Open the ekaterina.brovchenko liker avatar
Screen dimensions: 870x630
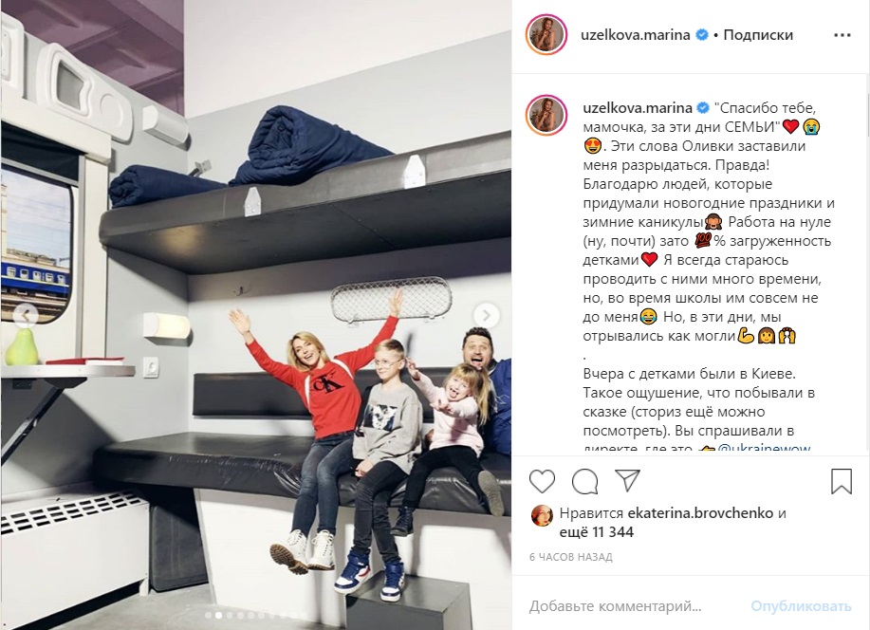point(542,516)
